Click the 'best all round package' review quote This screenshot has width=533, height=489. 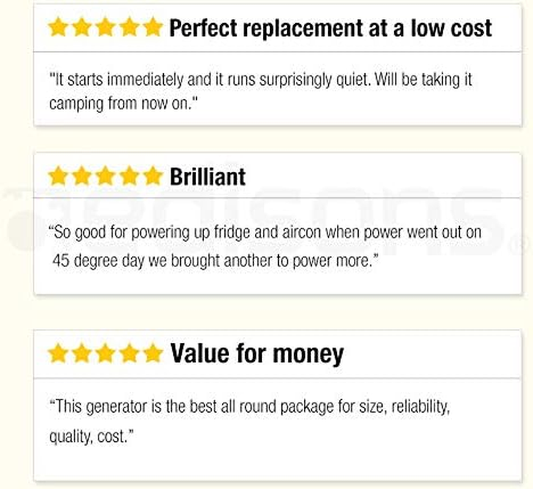pos(249,422)
